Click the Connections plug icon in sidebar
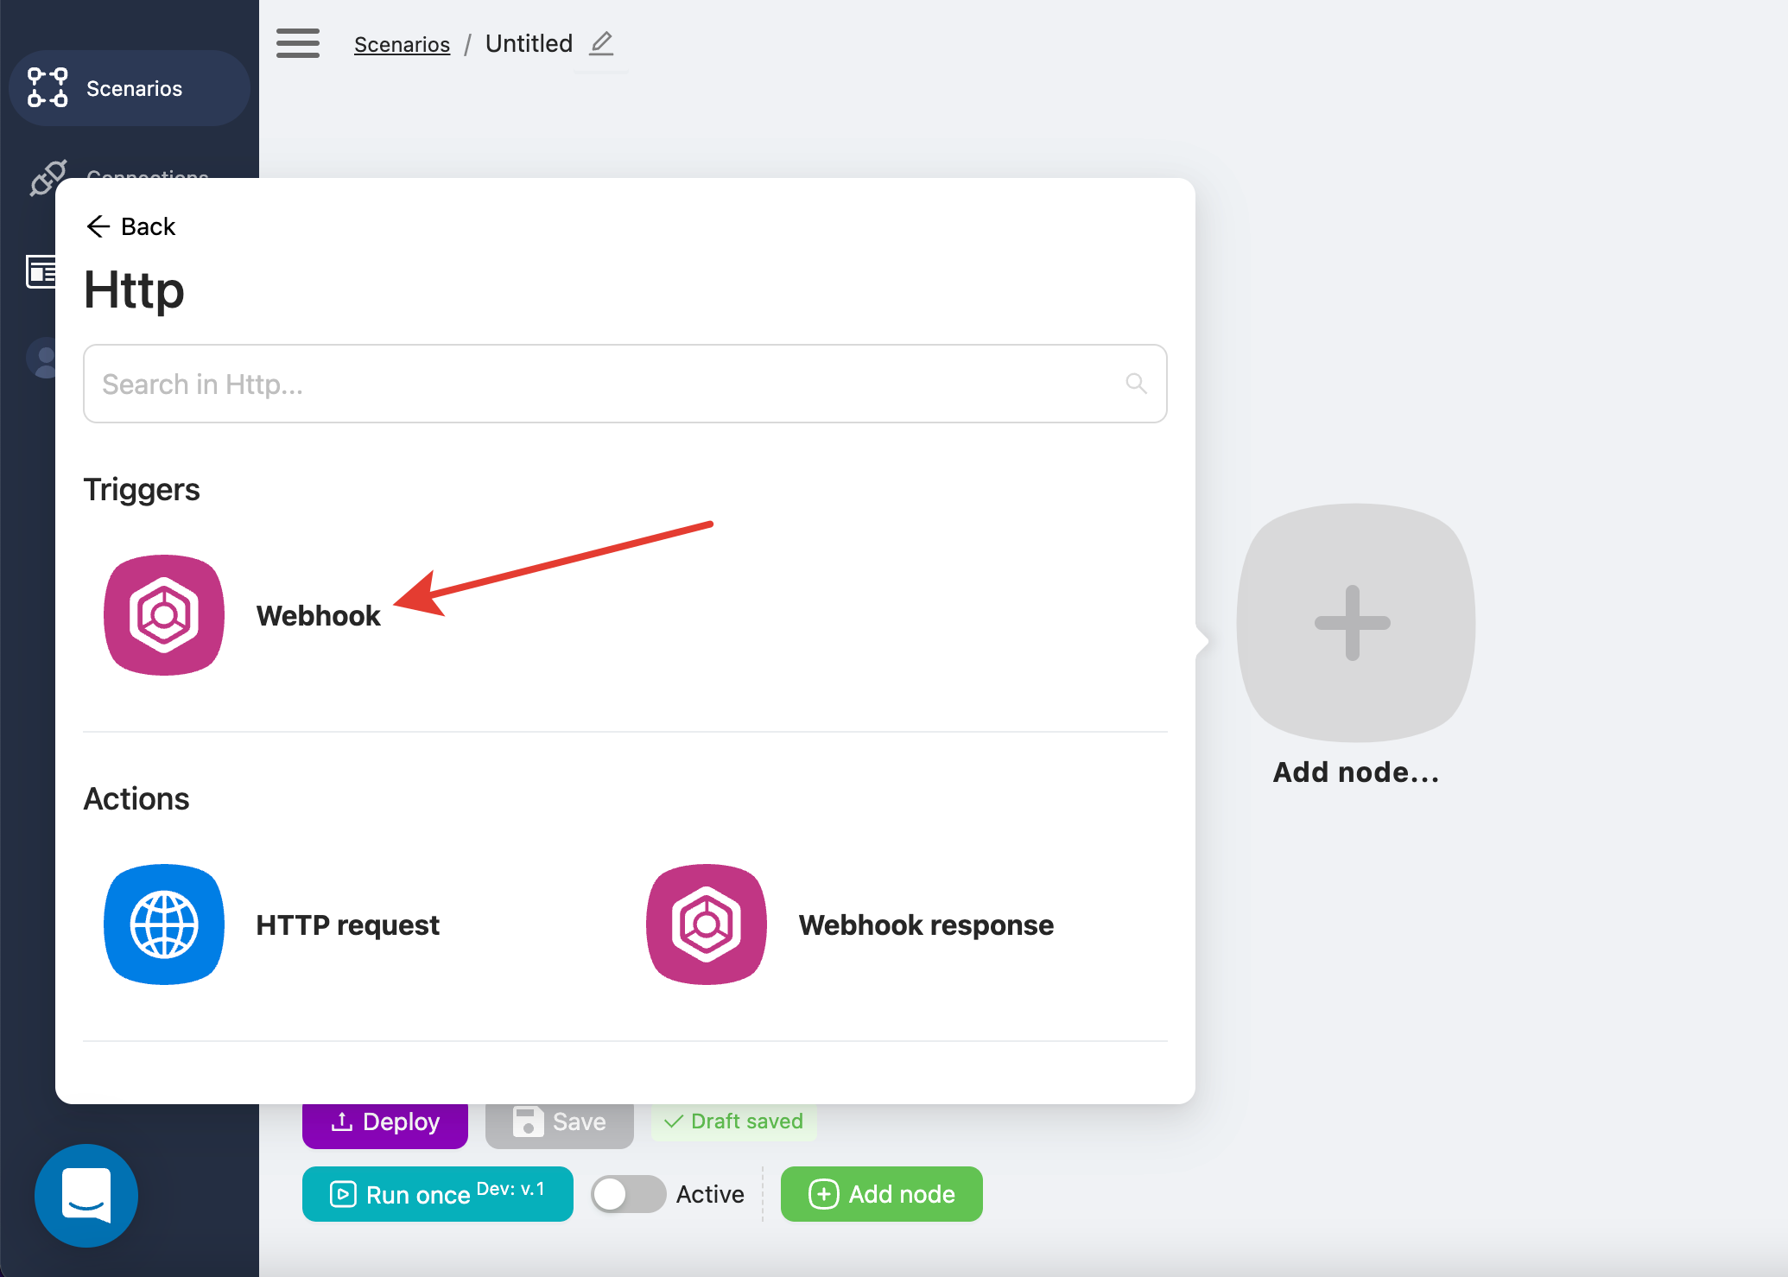 point(48,178)
